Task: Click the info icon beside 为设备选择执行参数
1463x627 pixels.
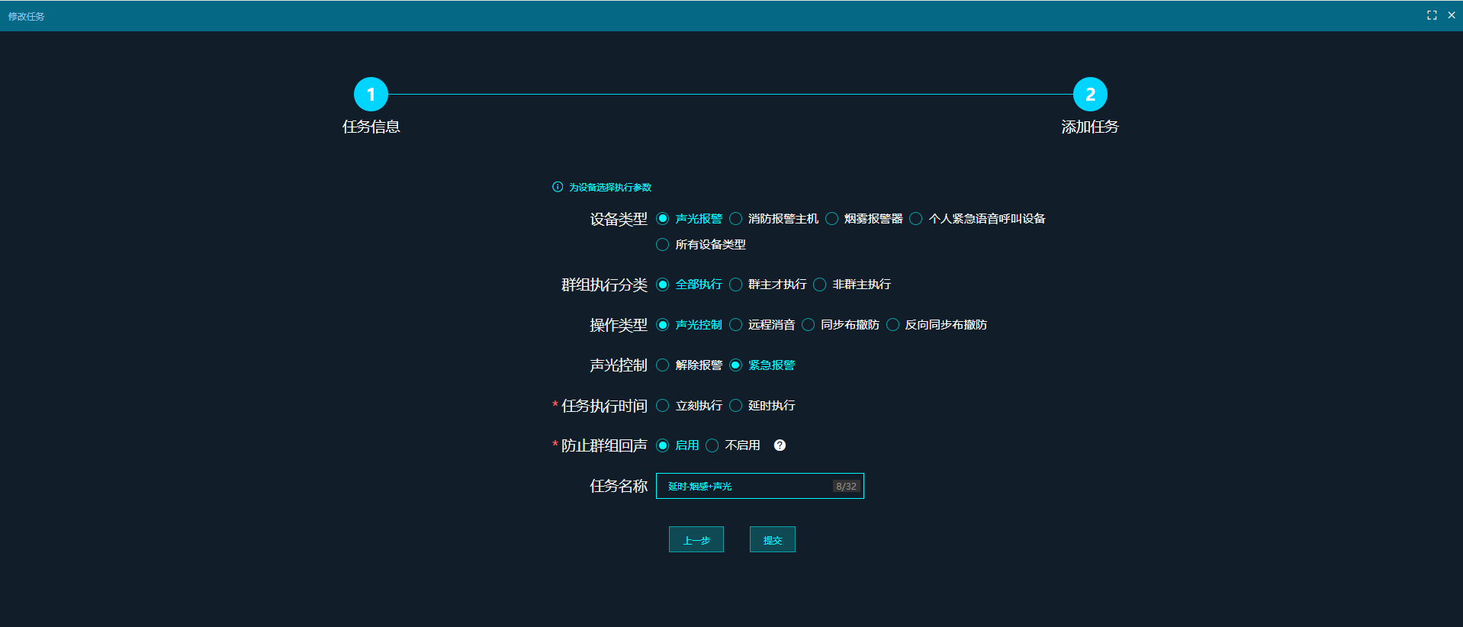Action: pos(558,187)
